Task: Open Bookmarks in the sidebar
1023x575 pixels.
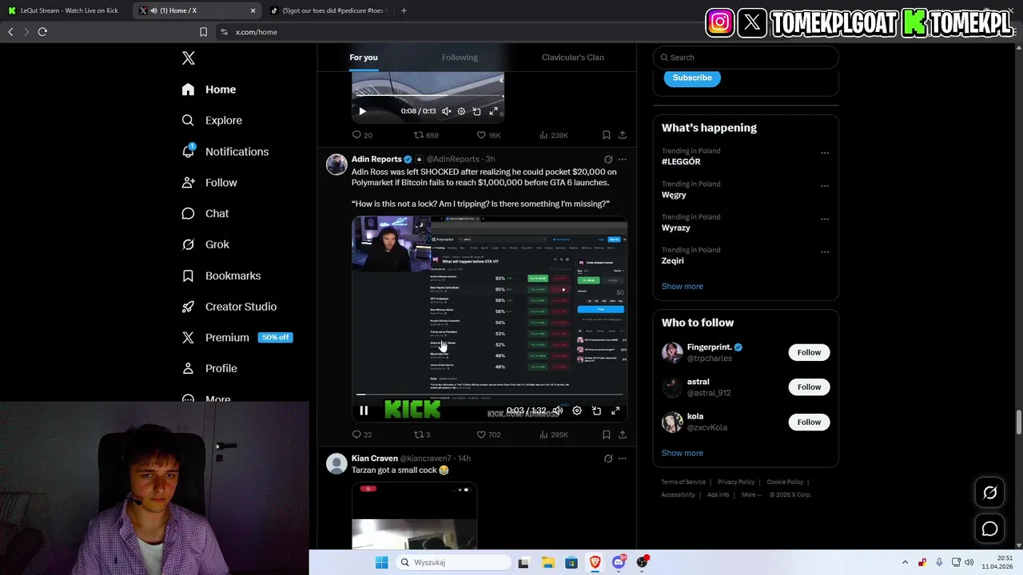Action: (x=221, y=276)
